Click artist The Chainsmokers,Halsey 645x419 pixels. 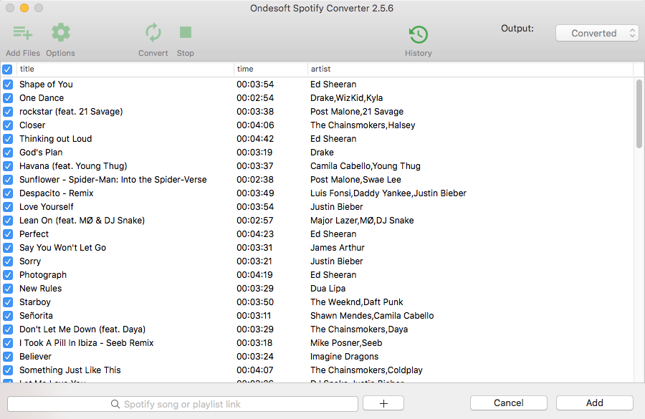(363, 125)
